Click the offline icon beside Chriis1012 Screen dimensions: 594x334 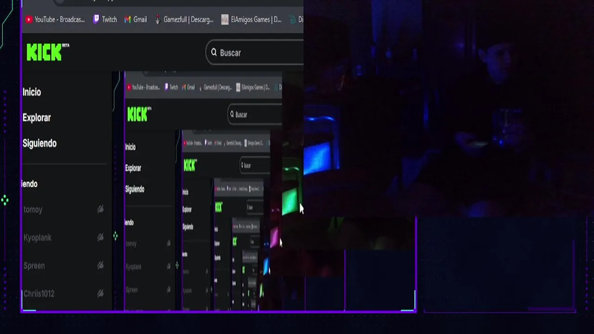[100, 294]
